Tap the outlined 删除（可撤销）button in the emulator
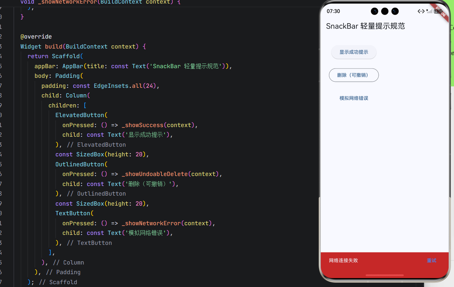 [354, 75]
